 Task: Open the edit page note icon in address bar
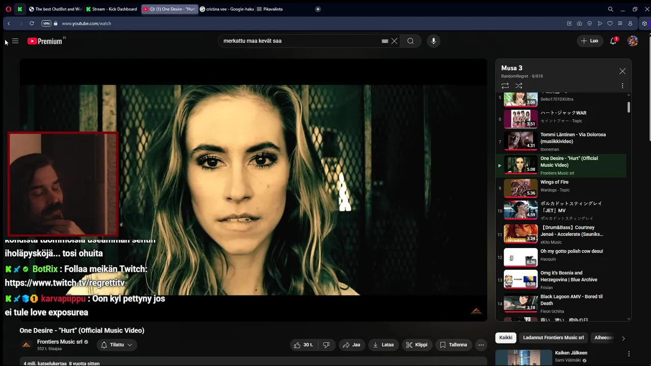[x=569, y=23]
